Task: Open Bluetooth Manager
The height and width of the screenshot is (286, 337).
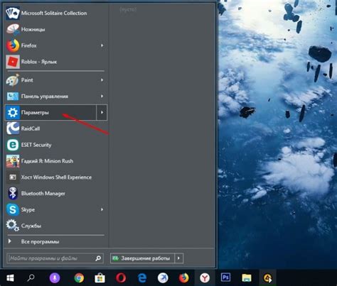Action: pyautogui.click(x=55, y=194)
